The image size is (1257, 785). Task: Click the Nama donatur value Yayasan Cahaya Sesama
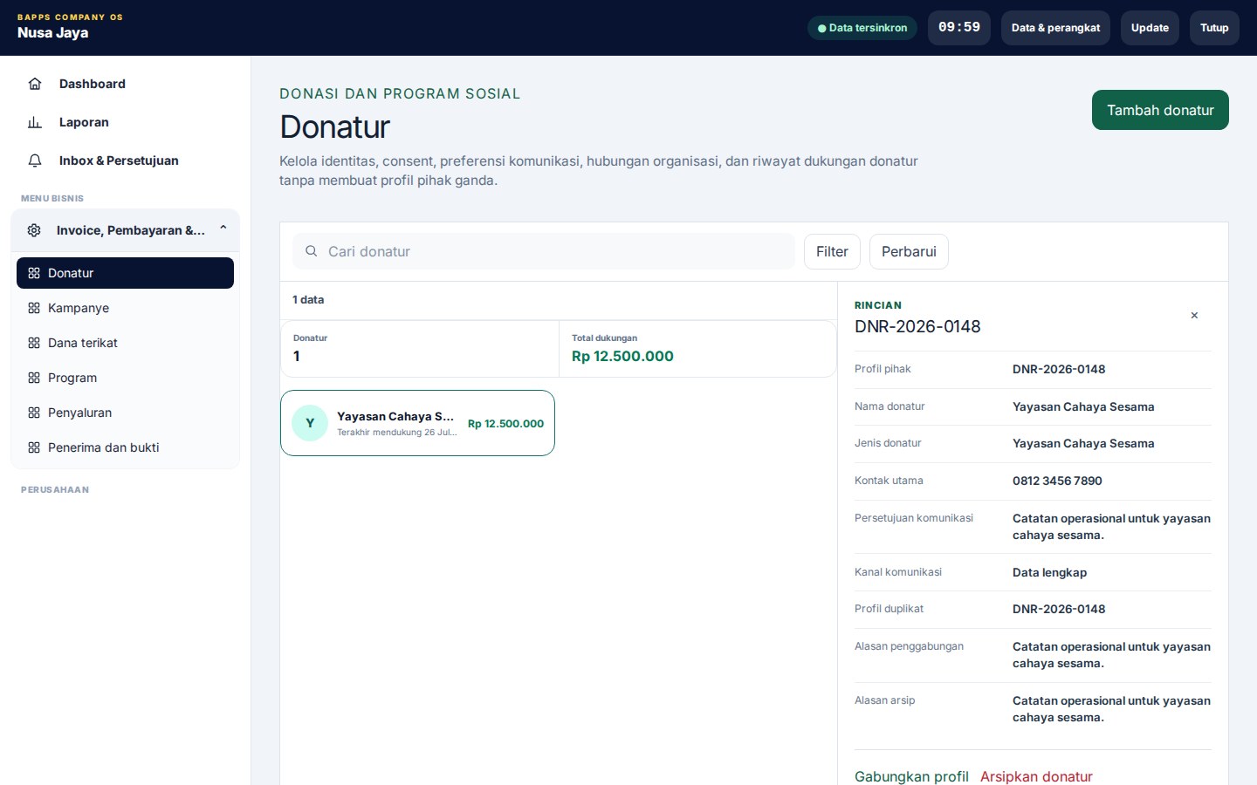point(1083,406)
